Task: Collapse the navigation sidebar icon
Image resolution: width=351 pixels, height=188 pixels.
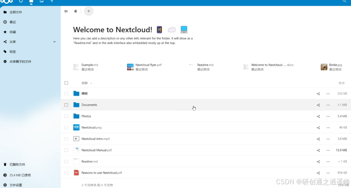Action: (x=66, y=11)
